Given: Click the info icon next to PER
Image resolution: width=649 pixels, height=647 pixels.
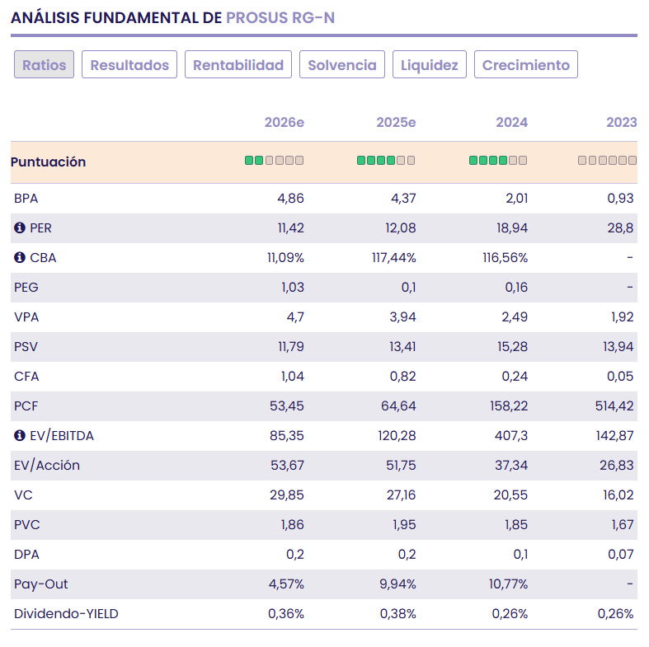Looking at the screenshot, I should click(20, 228).
